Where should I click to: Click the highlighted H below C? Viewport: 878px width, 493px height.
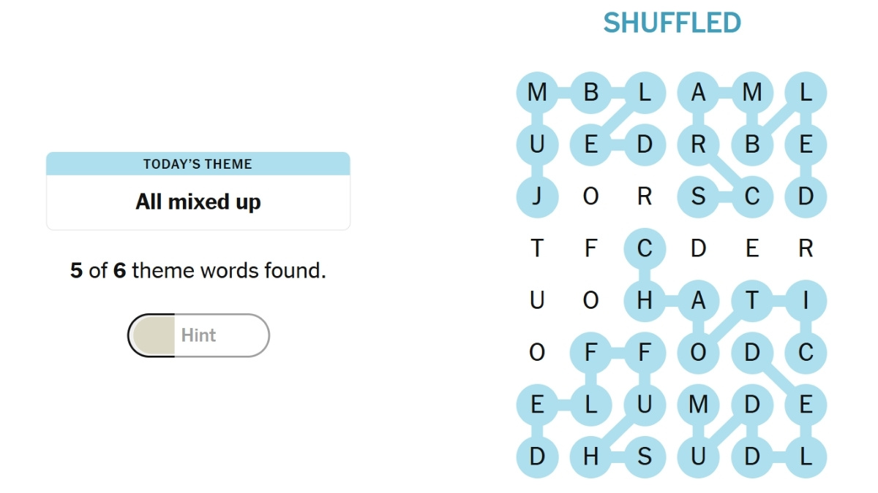pyautogui.click(x=644, y=301)
